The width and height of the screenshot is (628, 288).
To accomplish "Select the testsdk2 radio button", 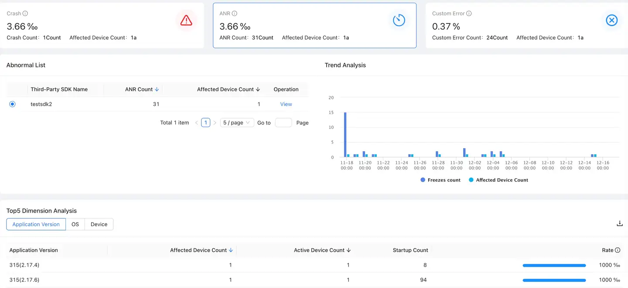I will coord(12,104).
